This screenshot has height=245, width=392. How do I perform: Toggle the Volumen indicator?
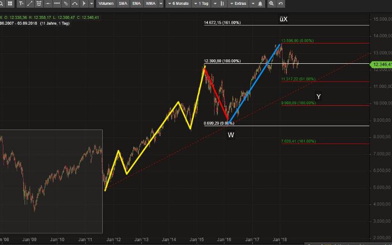point(106,3)
